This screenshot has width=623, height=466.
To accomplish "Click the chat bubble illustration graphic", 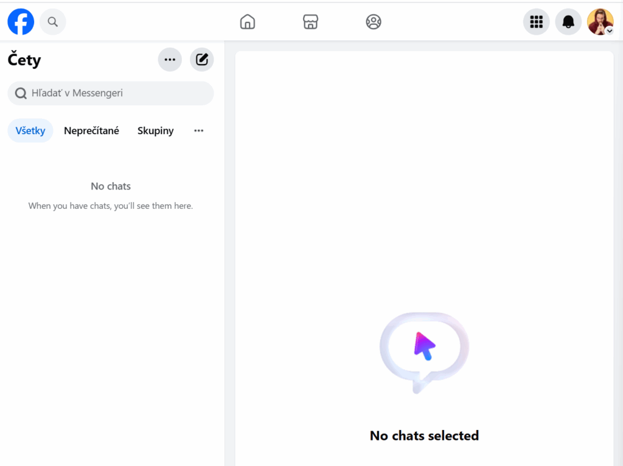I will pos(424,352).
